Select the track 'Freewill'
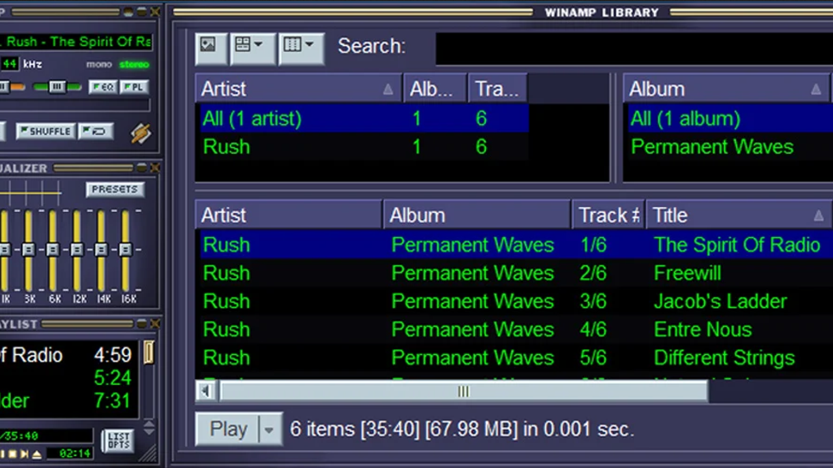The image size is (833, 468). (x=514, y=273)
